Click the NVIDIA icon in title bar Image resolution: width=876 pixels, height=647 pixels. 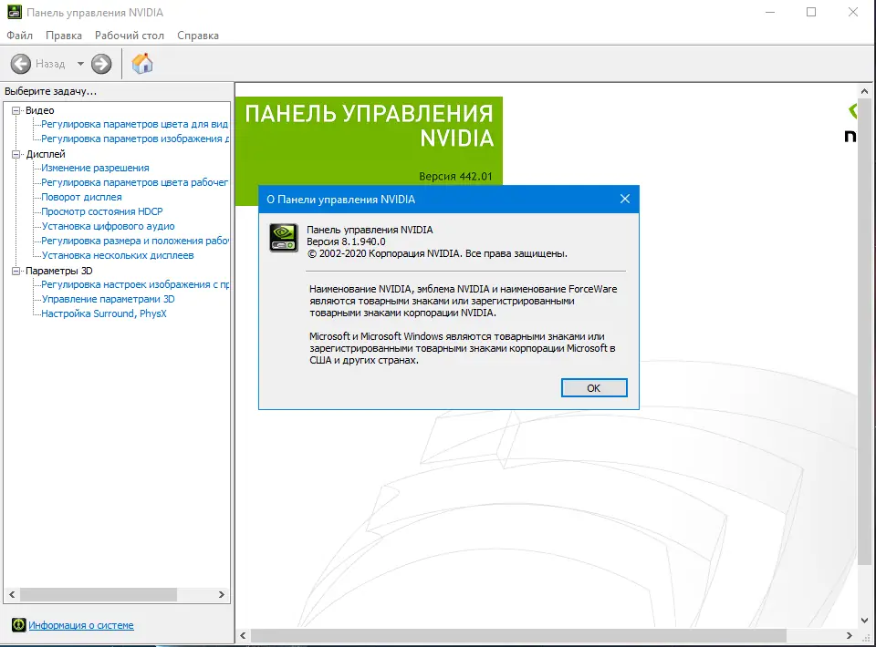point(14,12)
